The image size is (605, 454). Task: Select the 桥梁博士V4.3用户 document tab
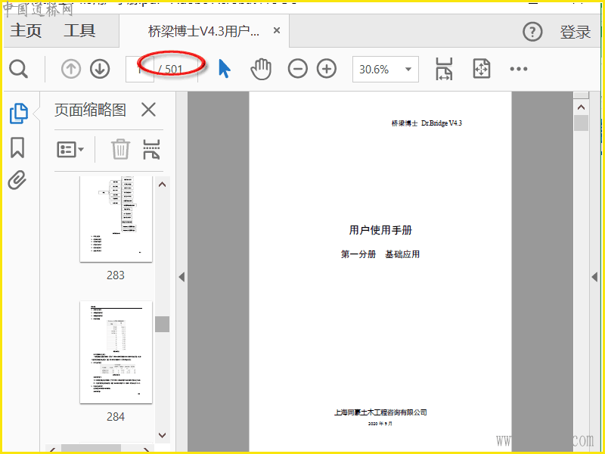click(x=203, y=31)
